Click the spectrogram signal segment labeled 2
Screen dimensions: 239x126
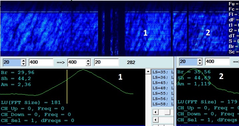(x=208, y=32)
